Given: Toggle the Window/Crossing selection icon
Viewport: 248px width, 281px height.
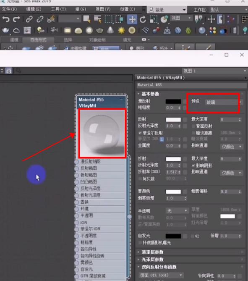Looking at the screenshot, I should coord(120,19).
